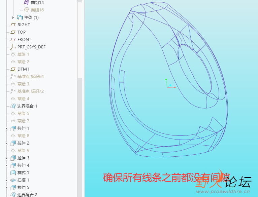Screen dimensions: 258x197
Task: Click the 拉伸 4 extrude icon
Action: (13, 165)
